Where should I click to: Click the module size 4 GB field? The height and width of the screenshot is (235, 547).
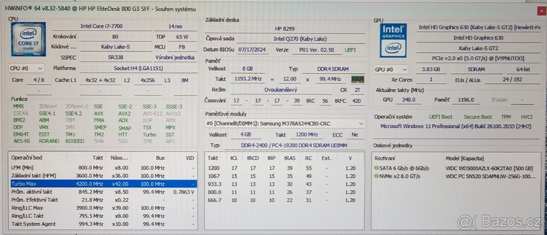click(246, 135)
